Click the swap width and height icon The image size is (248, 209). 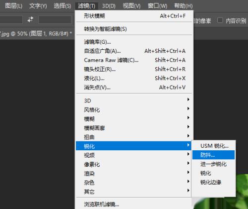pyautogui.click(x=30, y=19)
